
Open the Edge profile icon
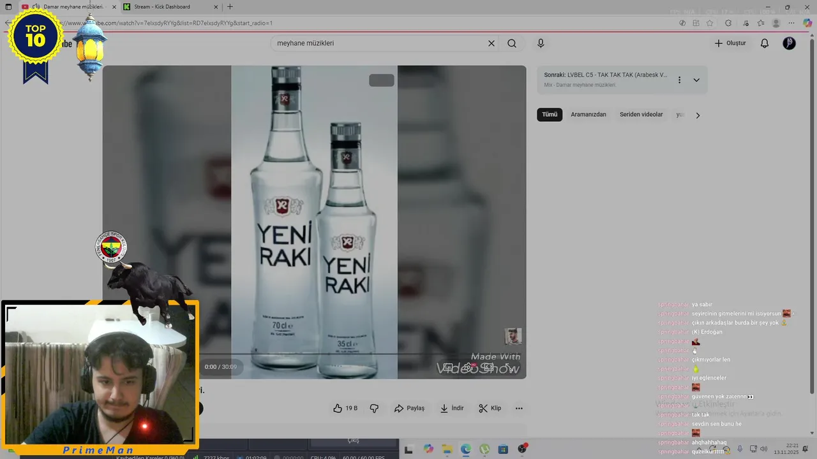[x=776, y=23]
